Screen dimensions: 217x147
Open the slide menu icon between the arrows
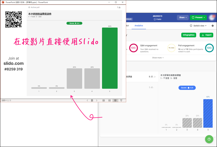tap(92, 100)
